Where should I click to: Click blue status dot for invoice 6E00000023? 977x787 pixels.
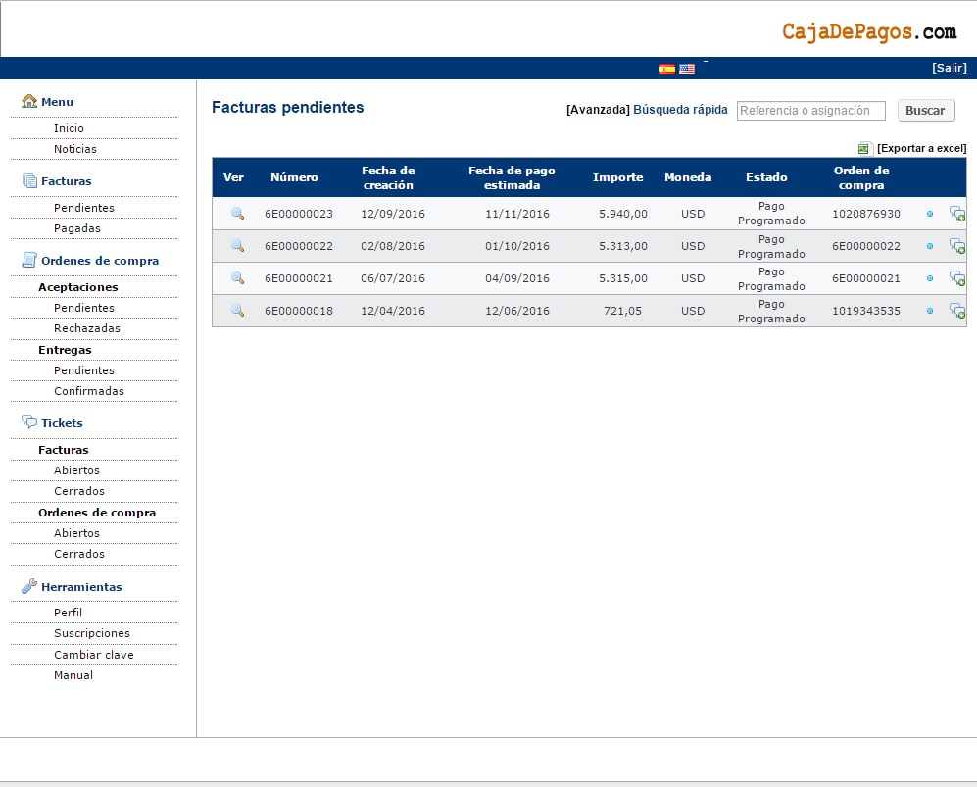pos(930,214)
